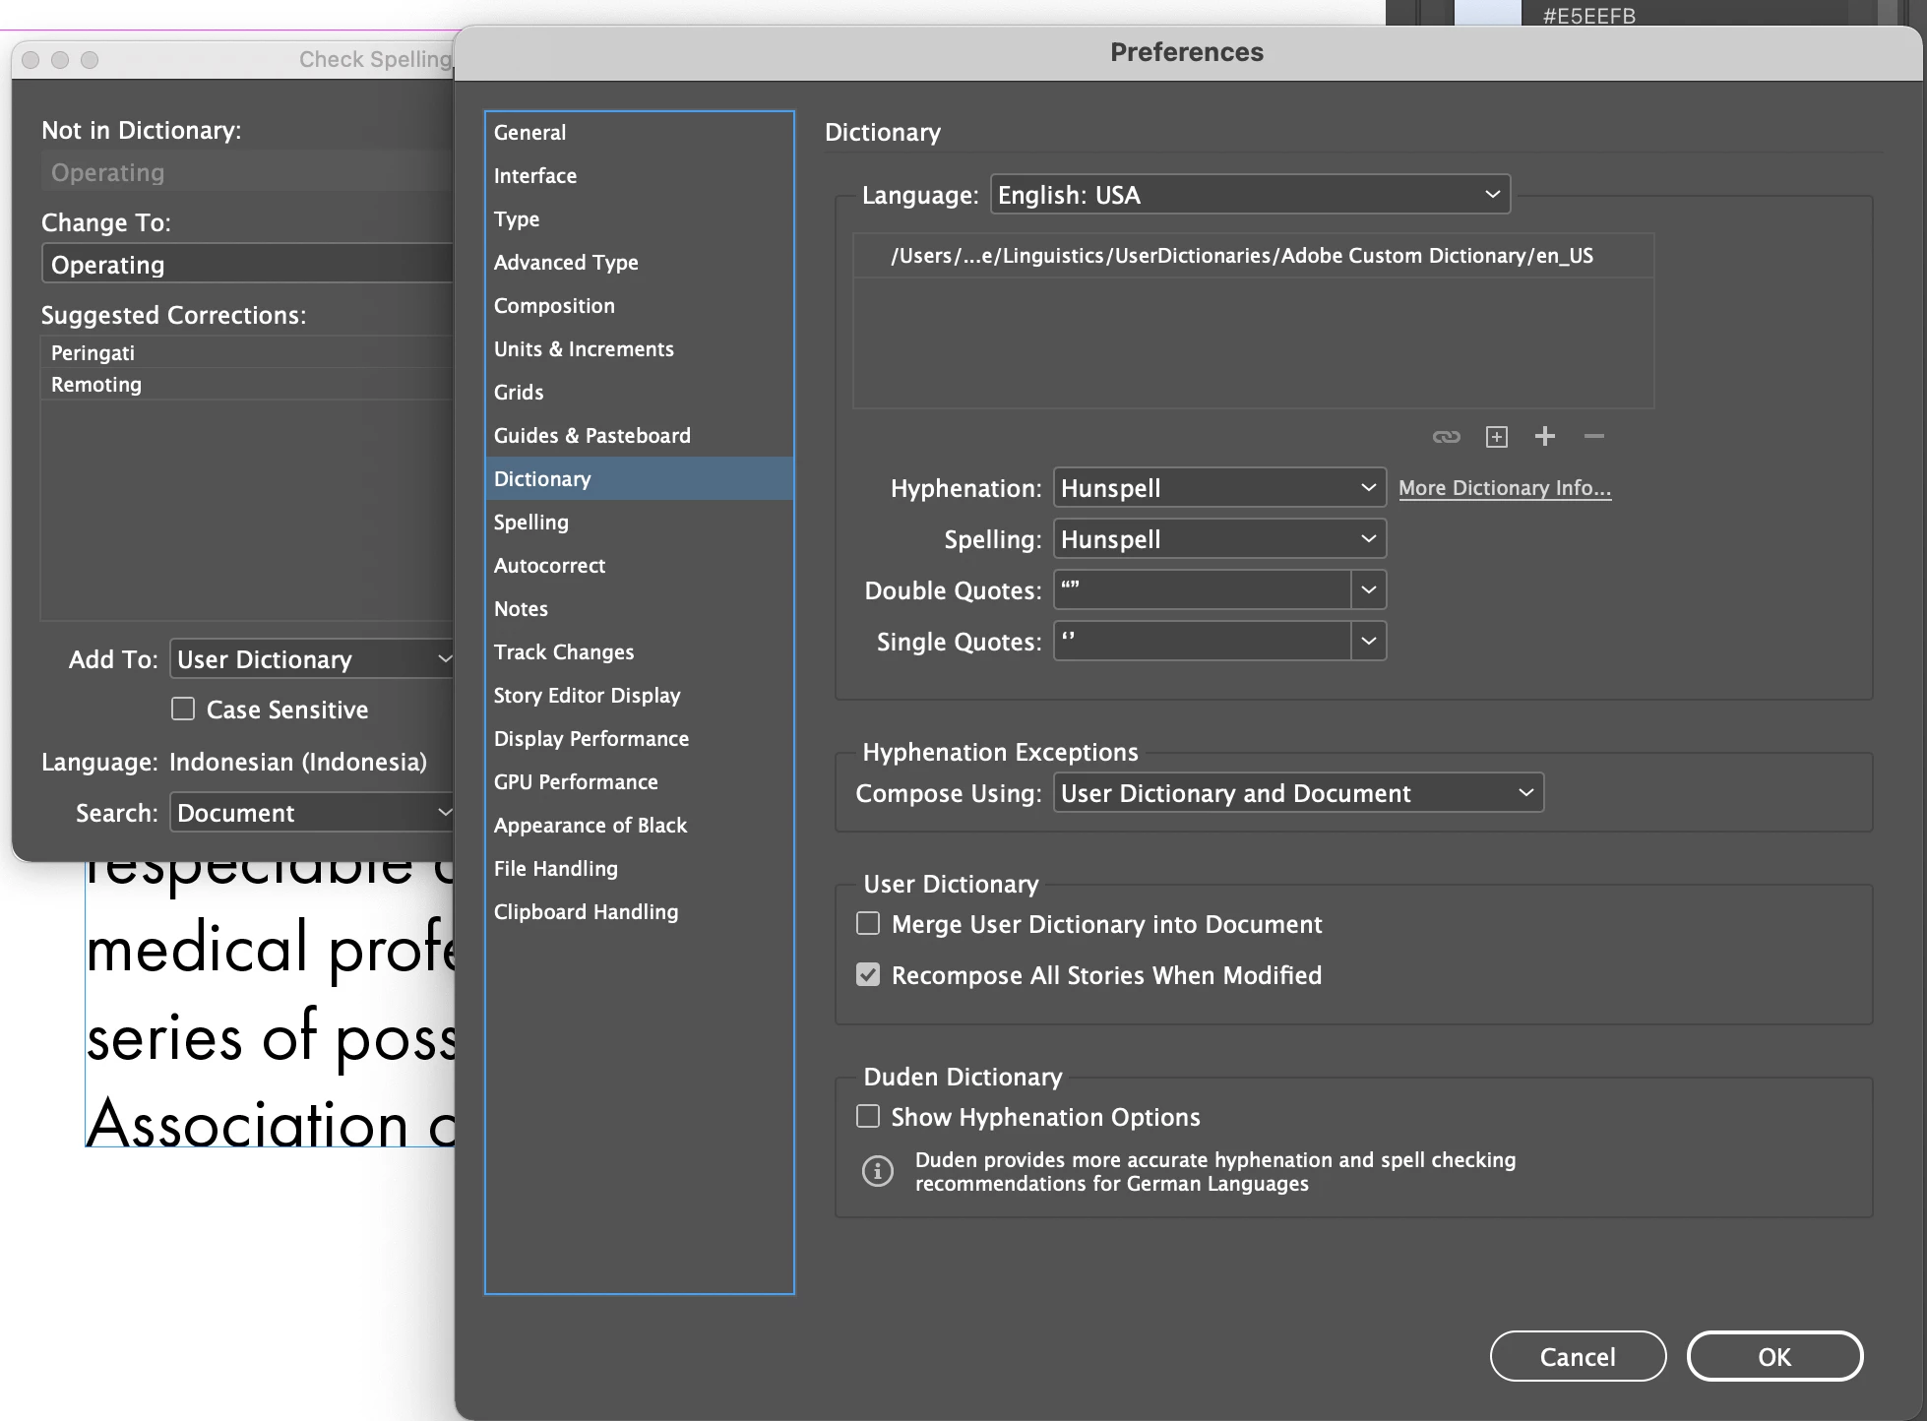Click the Remove User Dictionary minus icon
The image size is (1927, 1421).
(1594, 437)
